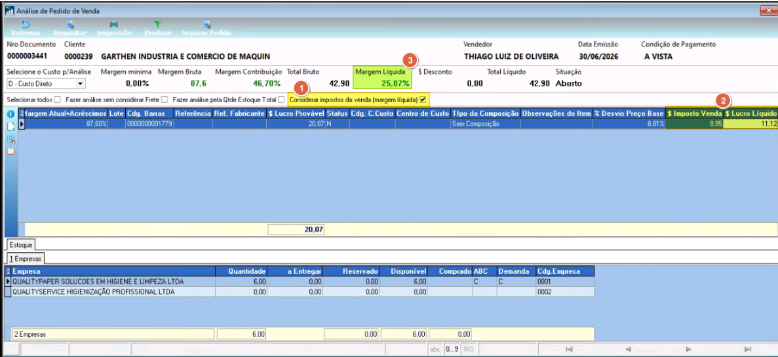The width and height of the screenshot is (778, 357).
Task: Click the app icon in the title bar
Action: pos(9,10)
